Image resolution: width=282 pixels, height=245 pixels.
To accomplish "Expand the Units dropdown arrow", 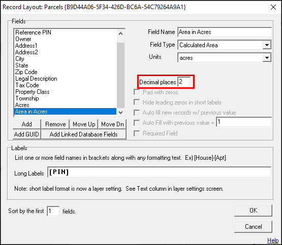I will [x=267, y=58].
